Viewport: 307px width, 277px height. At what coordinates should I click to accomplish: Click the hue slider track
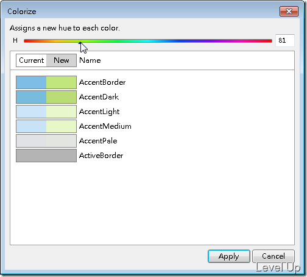[x=148, y=41]
